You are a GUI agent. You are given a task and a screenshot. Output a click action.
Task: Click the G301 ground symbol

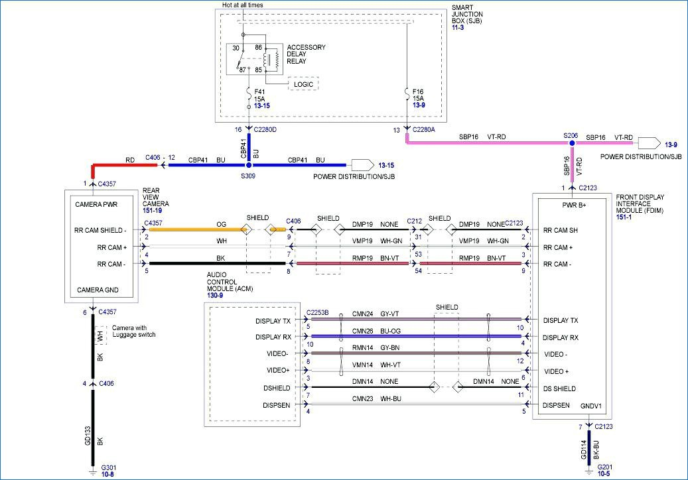point(93,472)
